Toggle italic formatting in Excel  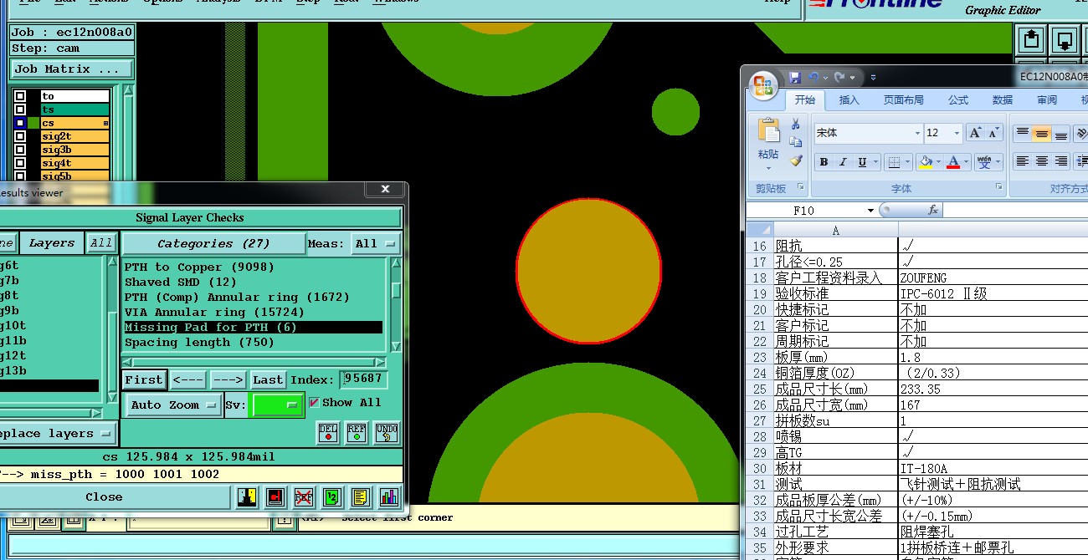[843, 162]
